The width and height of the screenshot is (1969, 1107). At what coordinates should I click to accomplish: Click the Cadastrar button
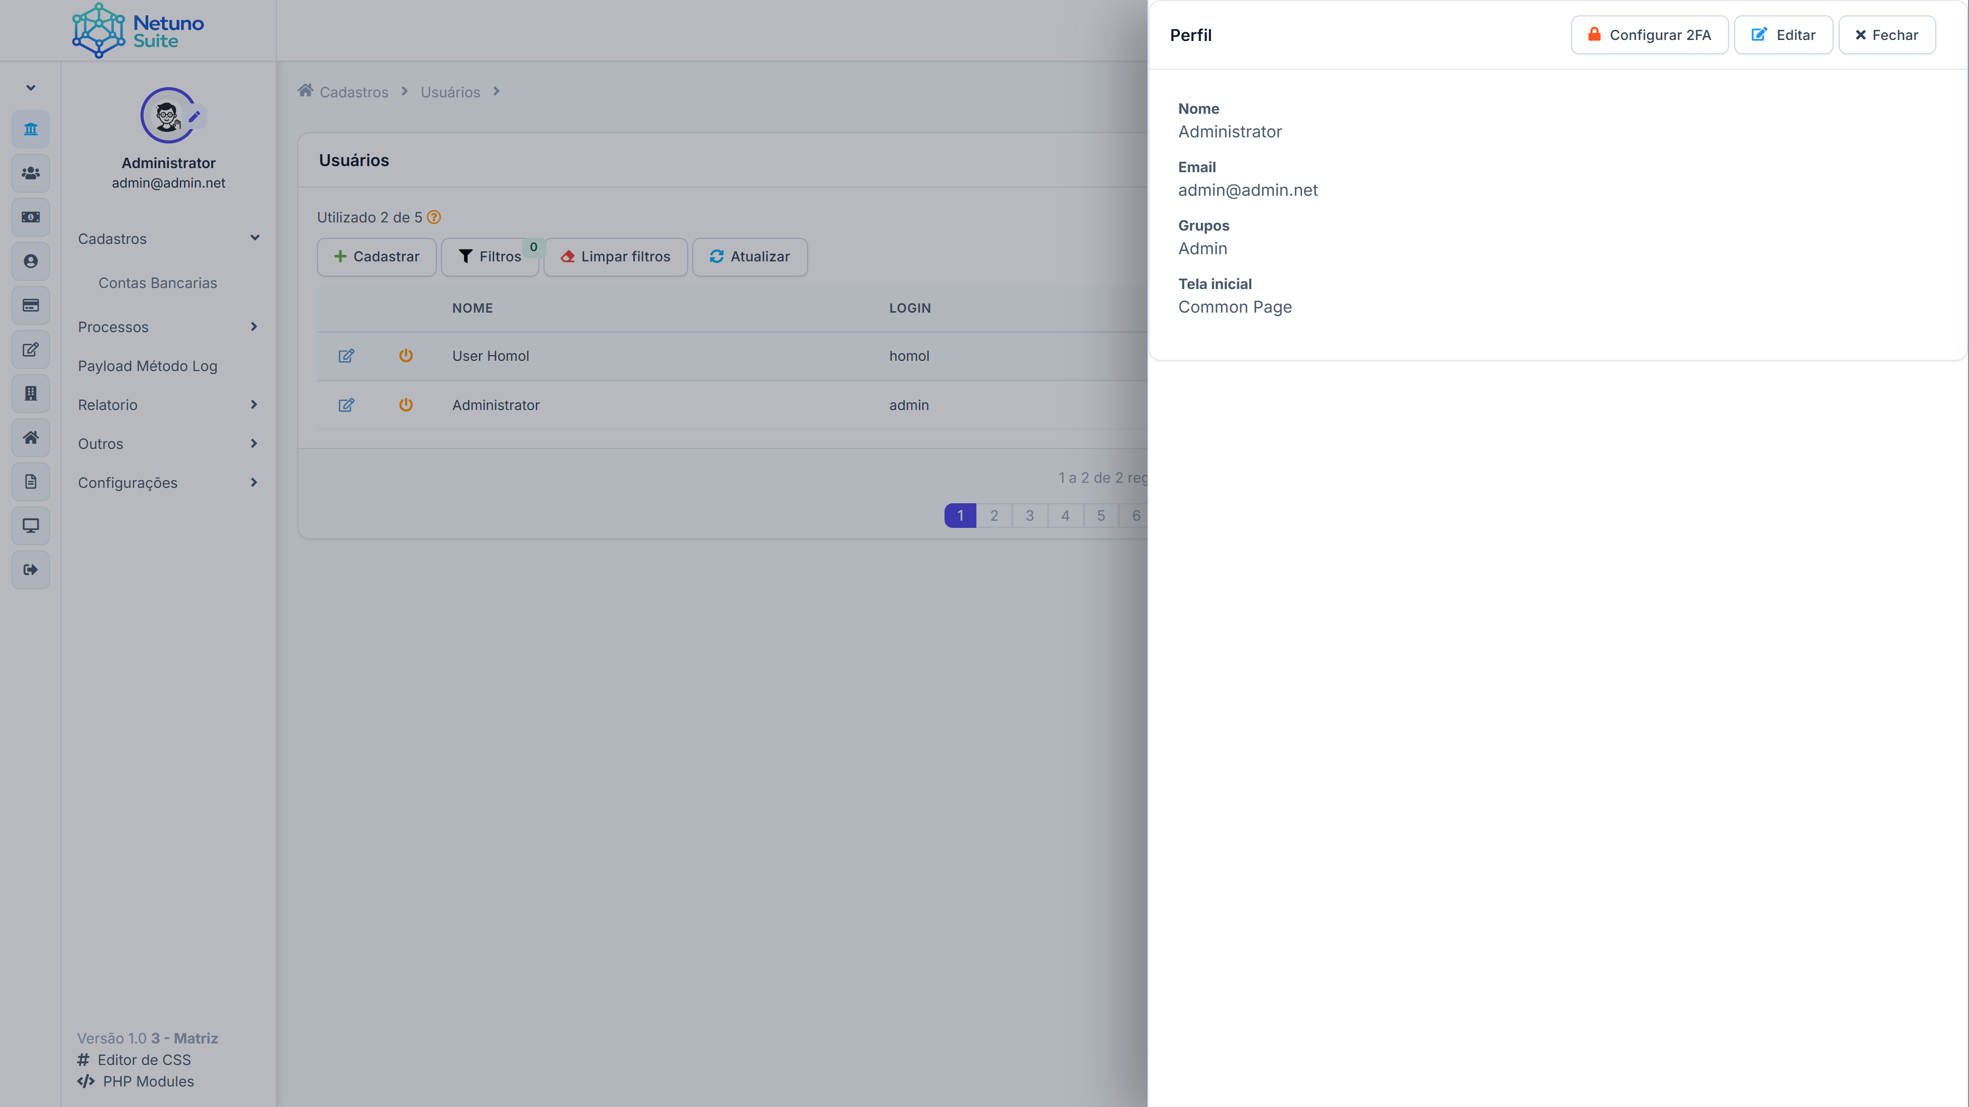[x=377, y=257]
